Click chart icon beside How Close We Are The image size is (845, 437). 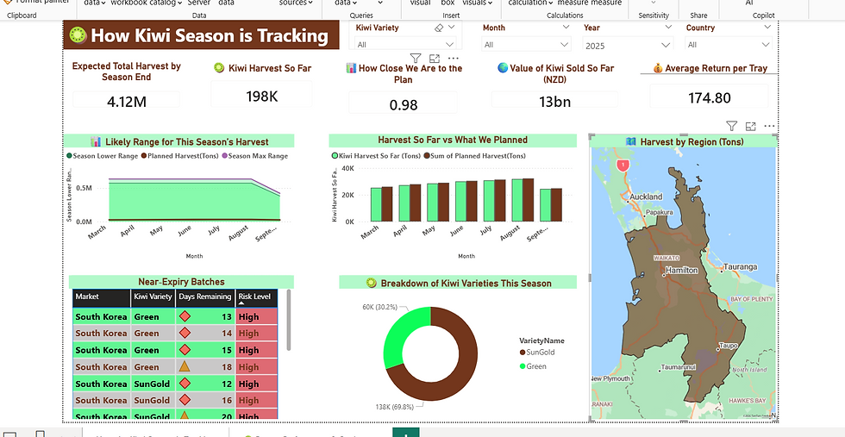point(351,68)
